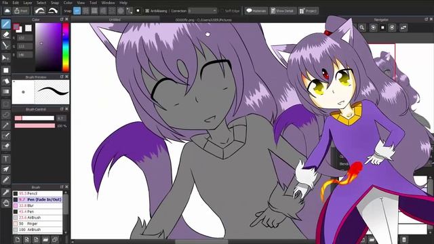Viewport: 434px width, 244px height.
Task: Open the Layer menu
Action: (28, 3)
